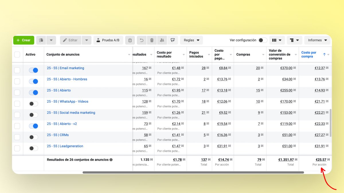
Task: Open the breakdown rows dropdown
Action: coord(294,40)
